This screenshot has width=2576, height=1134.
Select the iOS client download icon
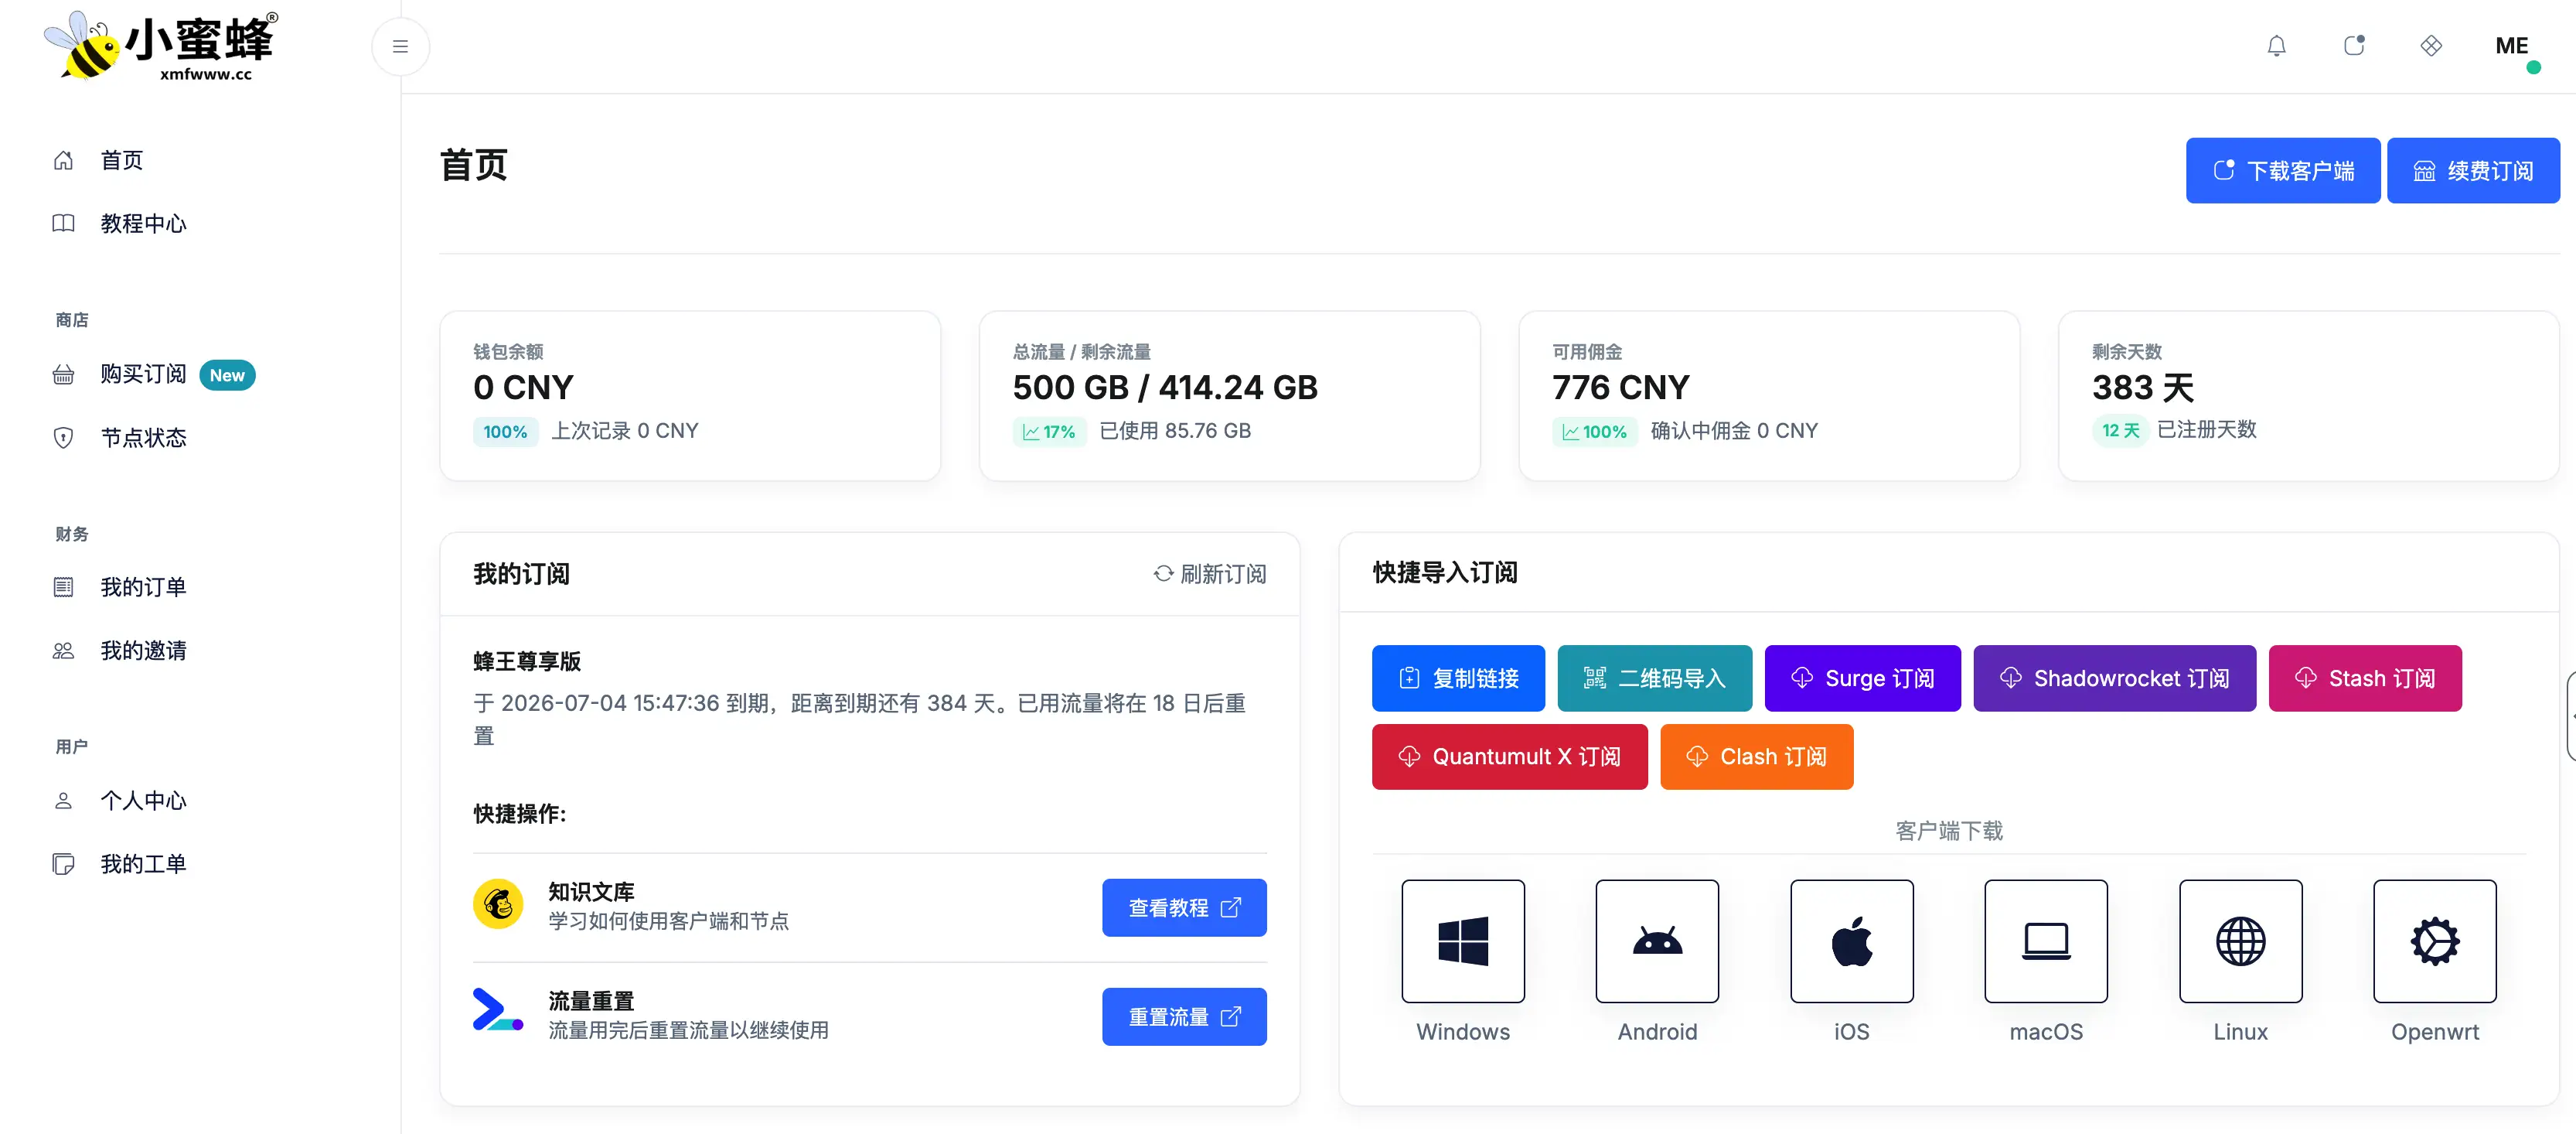pyautogui.click(x=1851, y=941)
